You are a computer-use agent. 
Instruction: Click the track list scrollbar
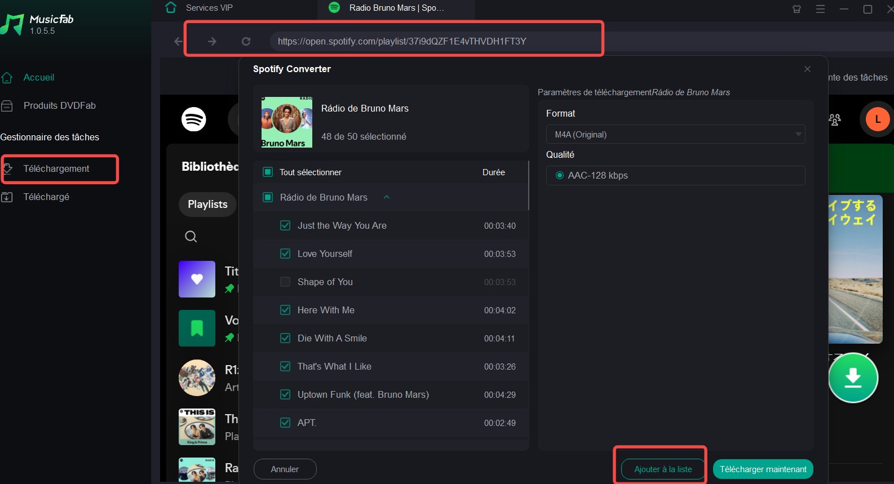(x=528, y=185)
